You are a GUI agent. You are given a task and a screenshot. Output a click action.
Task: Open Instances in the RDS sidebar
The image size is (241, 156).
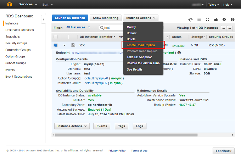click(x=12, y=23)
